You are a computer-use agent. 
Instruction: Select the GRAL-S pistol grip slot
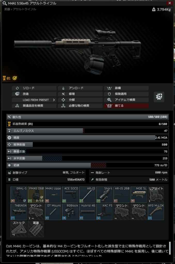click(x=19, y=195)
